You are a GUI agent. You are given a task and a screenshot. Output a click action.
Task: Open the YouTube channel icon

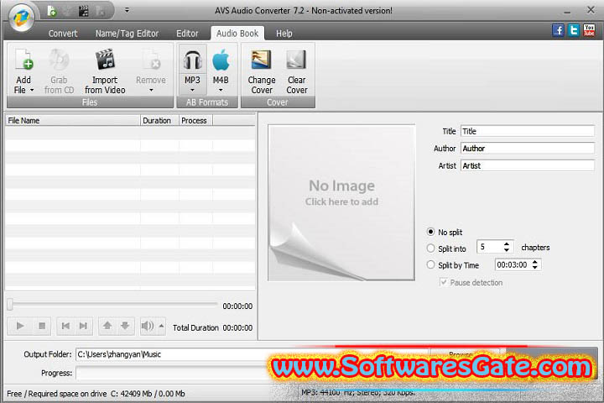[x=589, y=30]
